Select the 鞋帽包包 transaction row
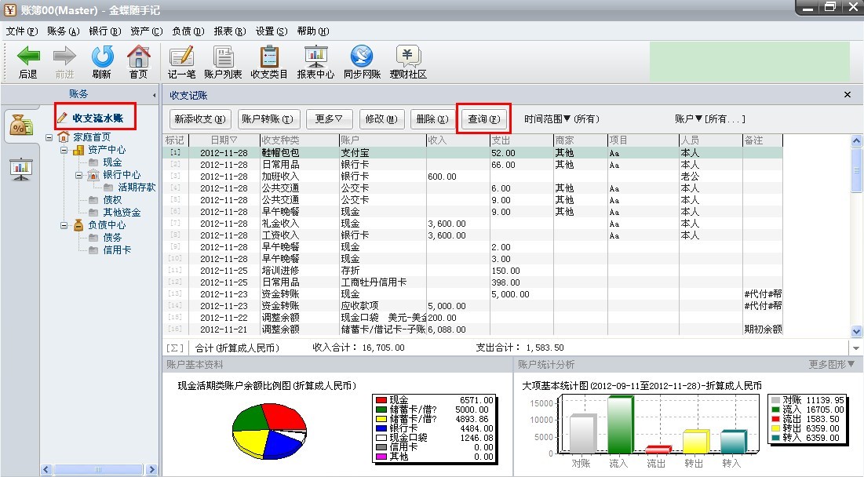Screen dimensions: 864x477 tap(472, 152)
